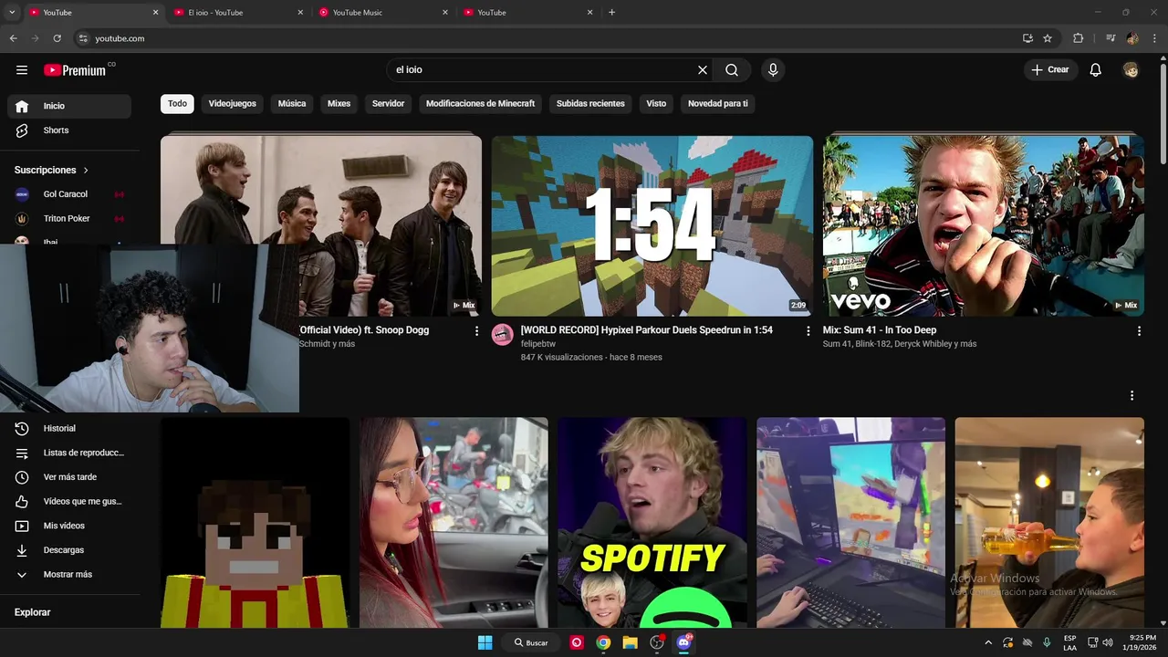Viewport: 1168px width, 657px height.
Task: Select the Visto filter chip
Action: pyautogui.click(x=656, y=104)
